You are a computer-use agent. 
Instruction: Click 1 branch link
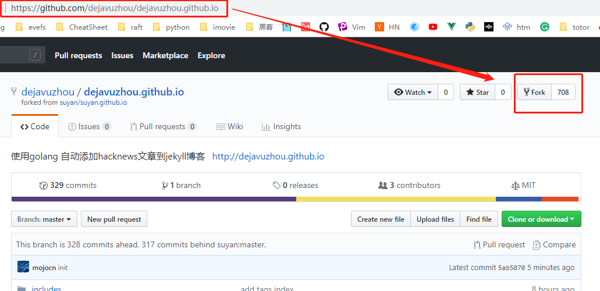pos(182,185)
